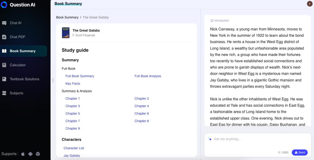Click F. Scott Fitzgerald author name
Screen dimensions: 314x160
tap(84, 35)
